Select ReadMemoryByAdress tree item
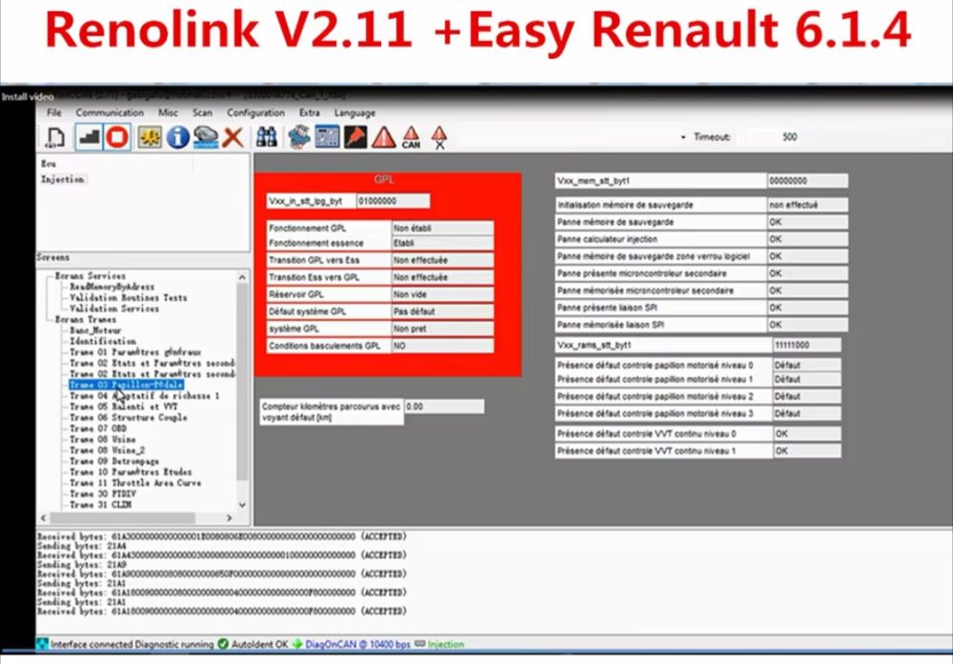This screenshot has height=664, width=953. click(112, 287)
